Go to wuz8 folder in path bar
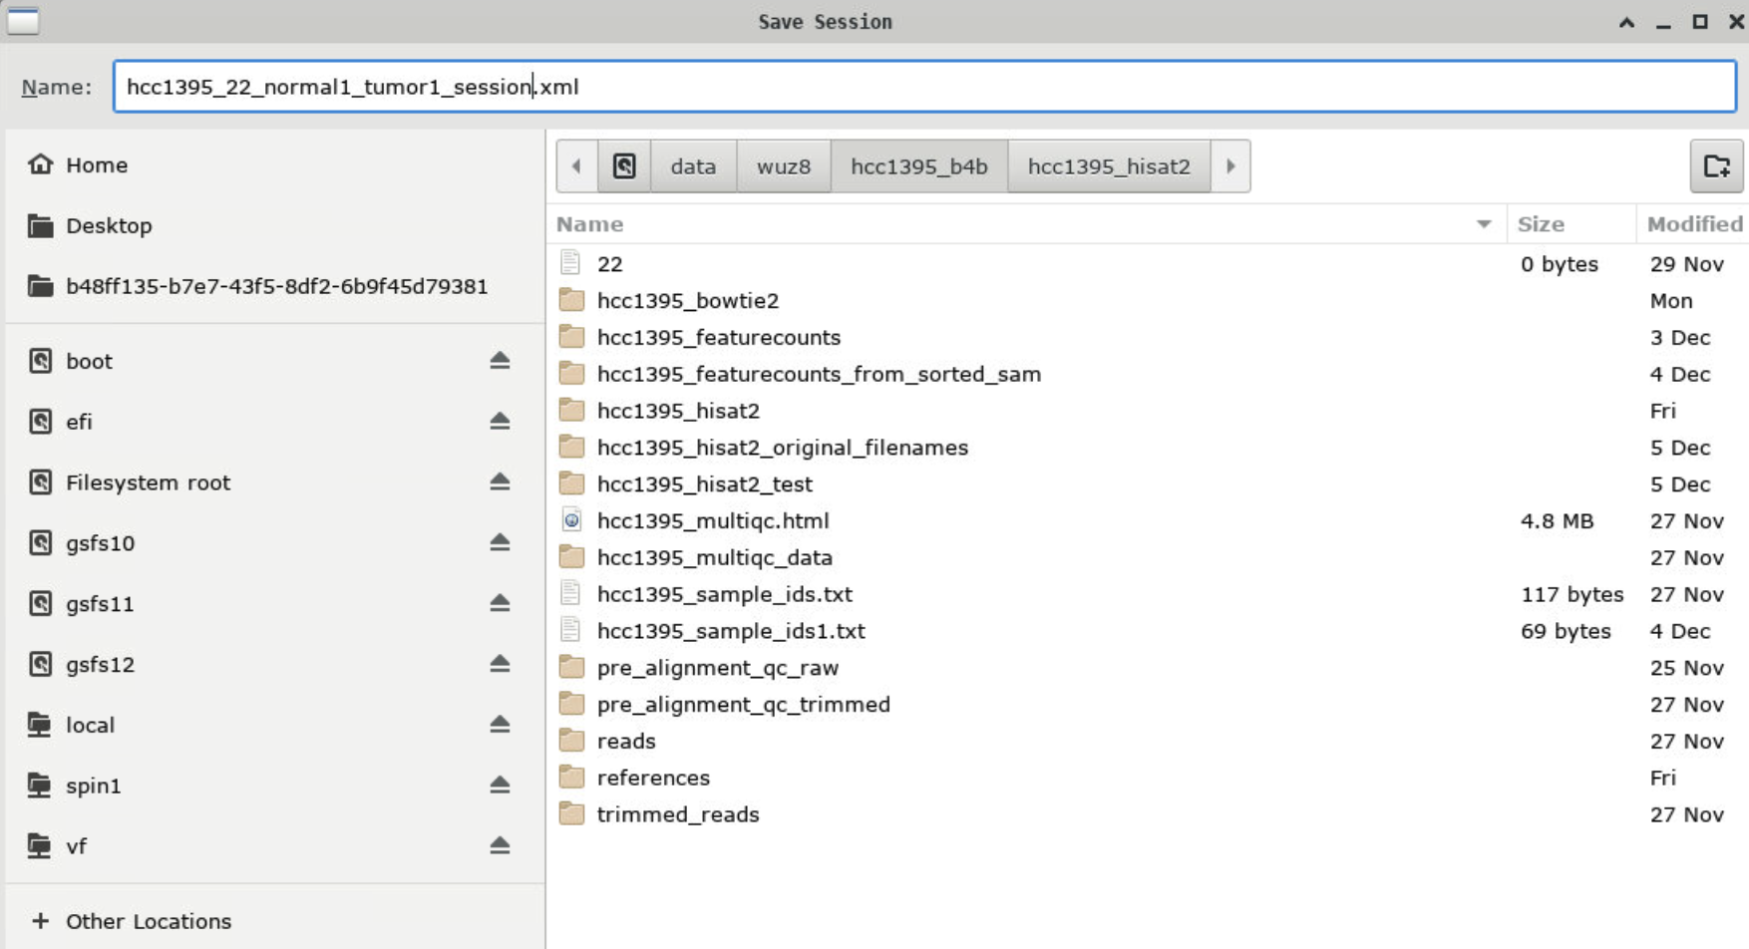The width and height of the screenshot is (1749, 949). (783, 166)
